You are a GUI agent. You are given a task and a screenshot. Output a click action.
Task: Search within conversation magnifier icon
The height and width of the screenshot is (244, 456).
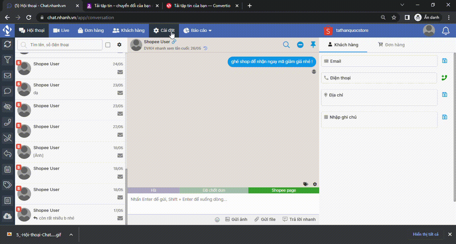(286, 44)
